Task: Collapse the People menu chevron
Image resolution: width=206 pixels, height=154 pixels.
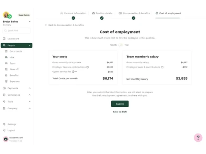Action: (30, 45)
